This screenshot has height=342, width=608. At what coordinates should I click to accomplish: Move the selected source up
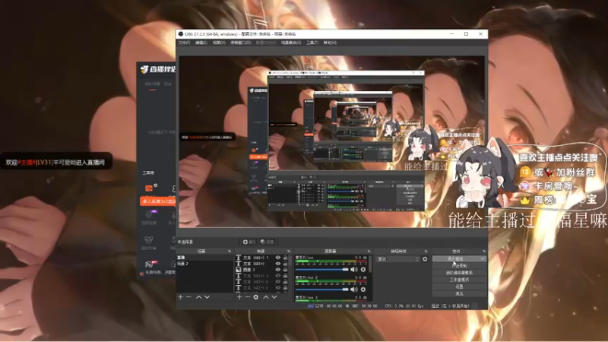(266, 297)
